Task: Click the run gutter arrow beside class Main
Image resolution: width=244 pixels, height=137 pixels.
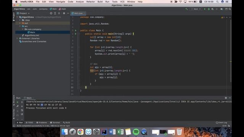Action: [75, 30]
